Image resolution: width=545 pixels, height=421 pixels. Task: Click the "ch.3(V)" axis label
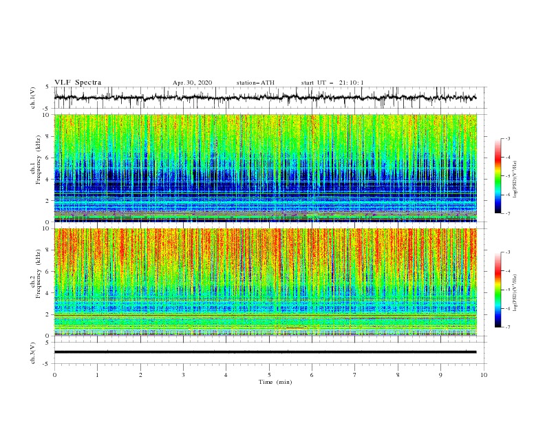click(33, 353)
